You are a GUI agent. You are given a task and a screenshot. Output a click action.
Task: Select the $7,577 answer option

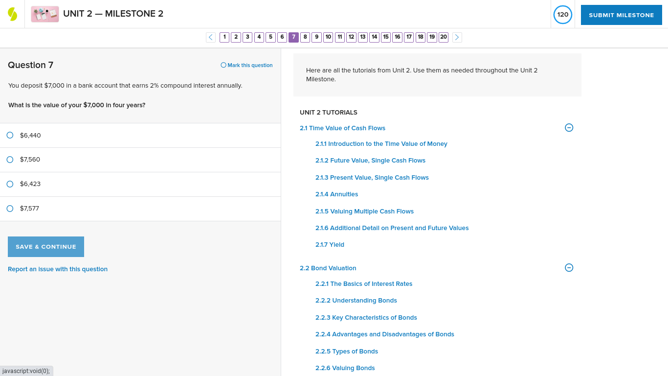coord(10,208)
